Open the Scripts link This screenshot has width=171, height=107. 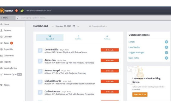tap(131, 42)
